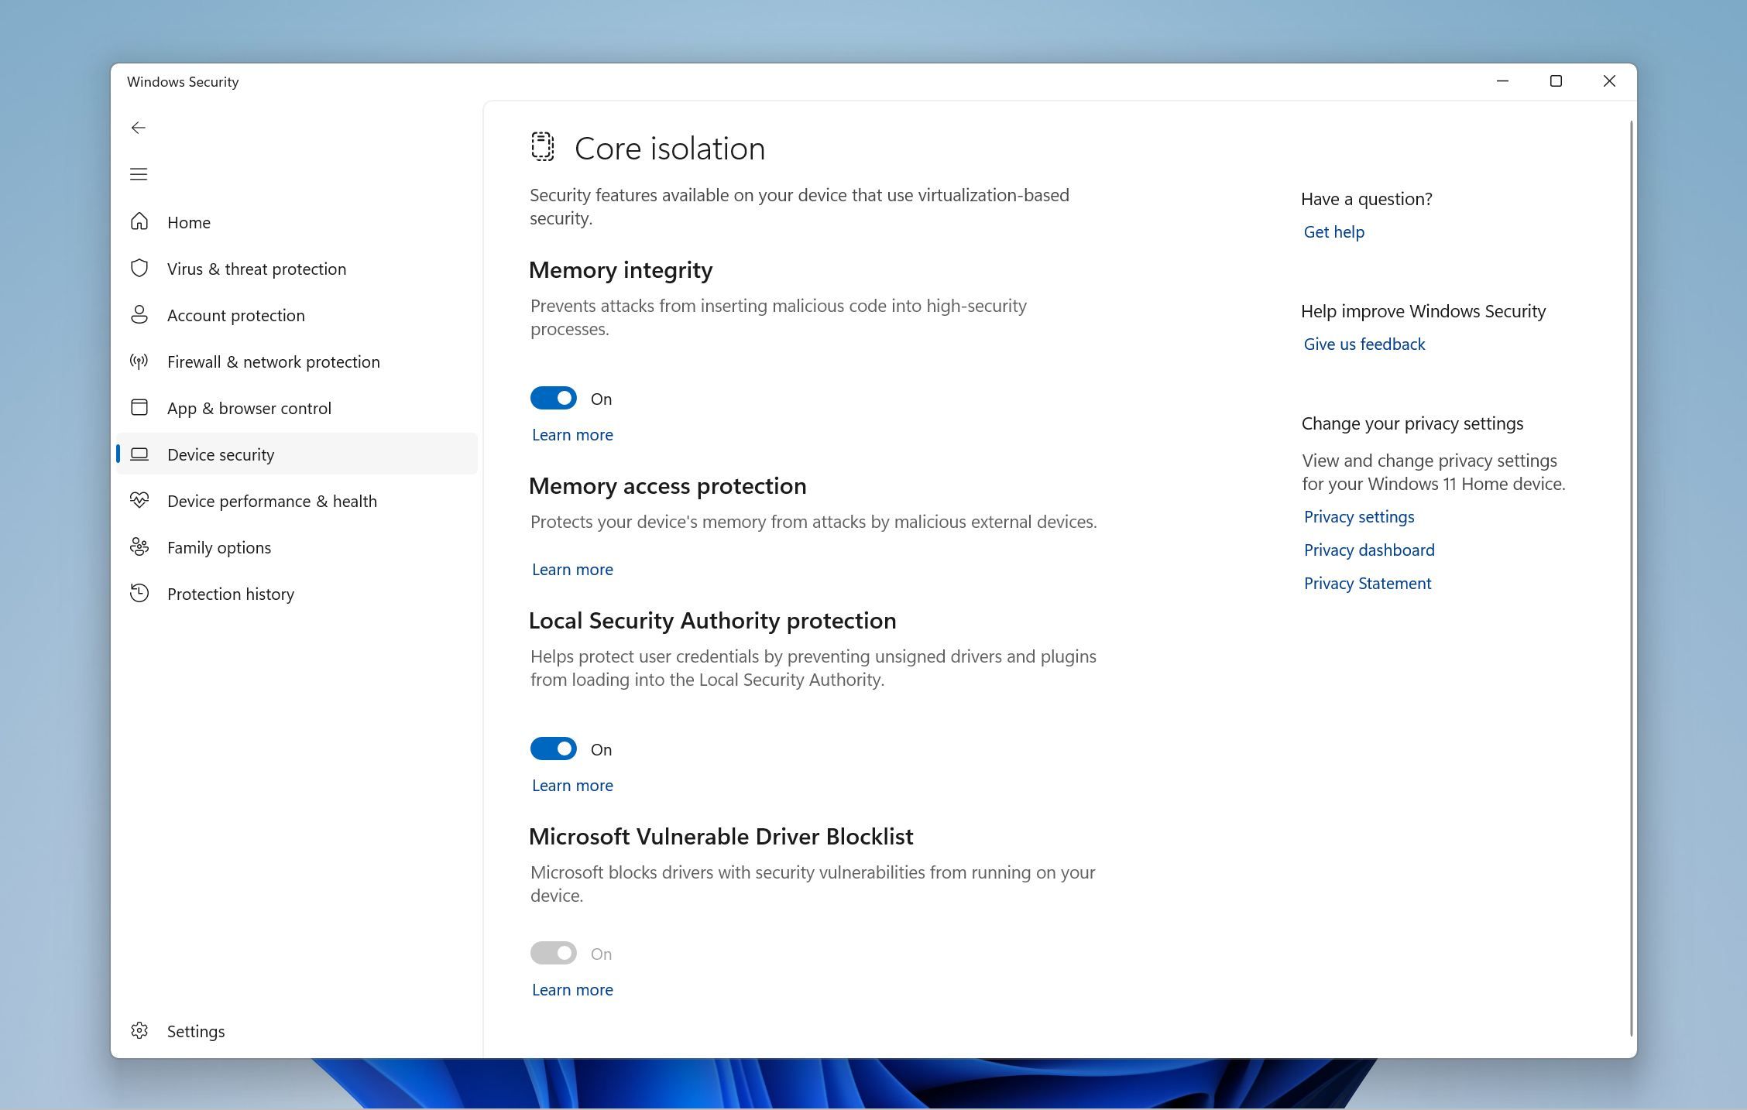
Task: Click the Protection history clock icon
Action: click(139, 593)
